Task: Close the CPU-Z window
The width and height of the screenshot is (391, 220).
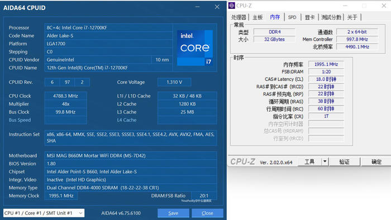Action: pyautogui.click(x=384, y=6)
